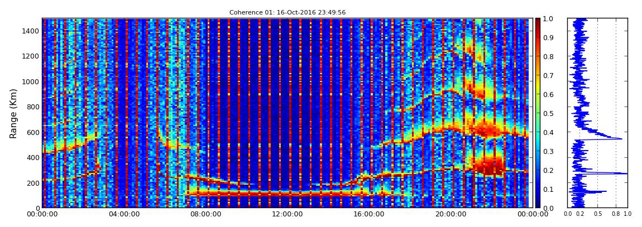
Task: Click the side profile plot's 0.2 tick label
Action: (x=580, y=214)
